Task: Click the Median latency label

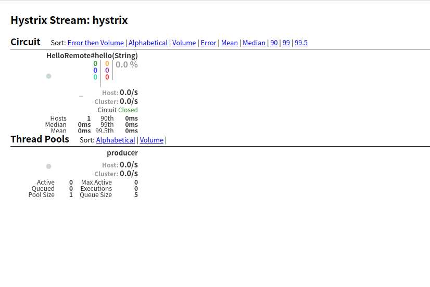Action: tap(56, 125)
